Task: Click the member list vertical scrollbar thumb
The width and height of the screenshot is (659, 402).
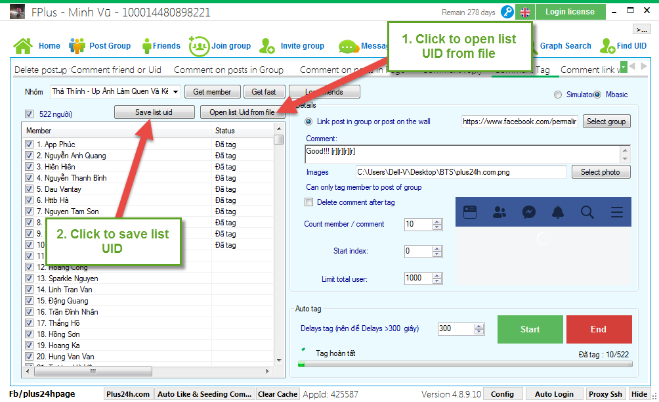Action: [x=279, y=139]
